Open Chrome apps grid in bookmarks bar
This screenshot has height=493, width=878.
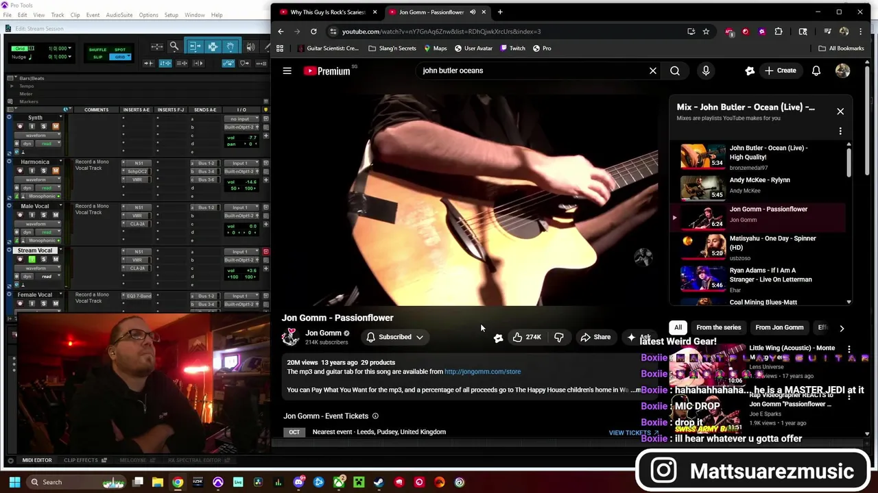[280, 49]
